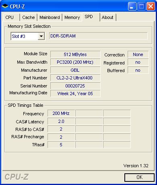Switch to the CPU tab

click(11, 17)
